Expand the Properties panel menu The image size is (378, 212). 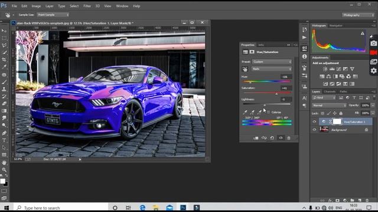point(295,45)
